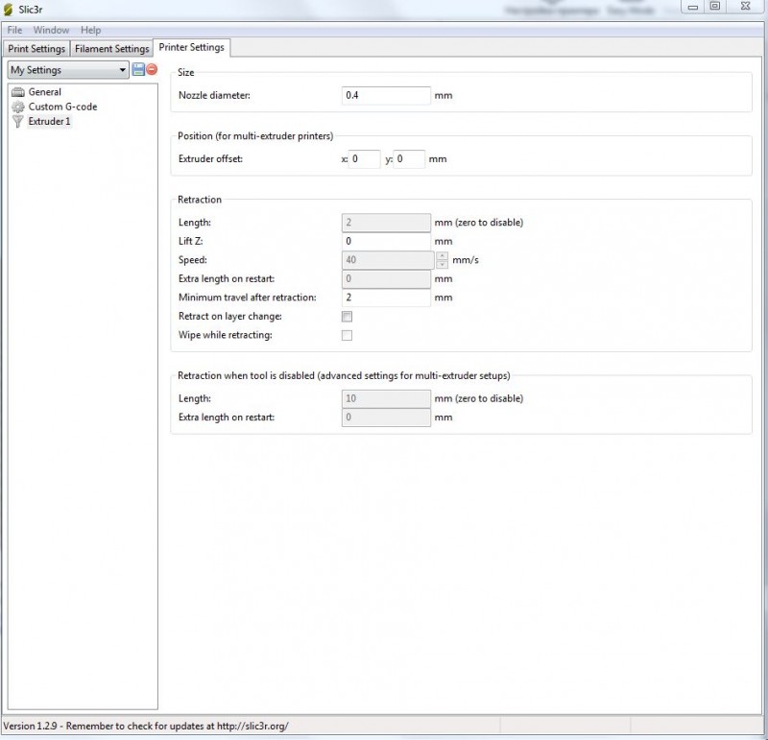Click the red delete preset icon
The image size is (768, 740).
click(x=152, y=70)
